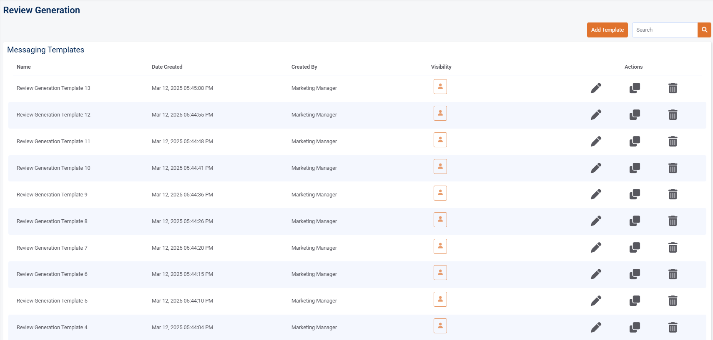Image resolution: width=713 pixels, height=340 pixels.
Task: Edit Review Generation Template 7
Action: [x=596, y=248]
